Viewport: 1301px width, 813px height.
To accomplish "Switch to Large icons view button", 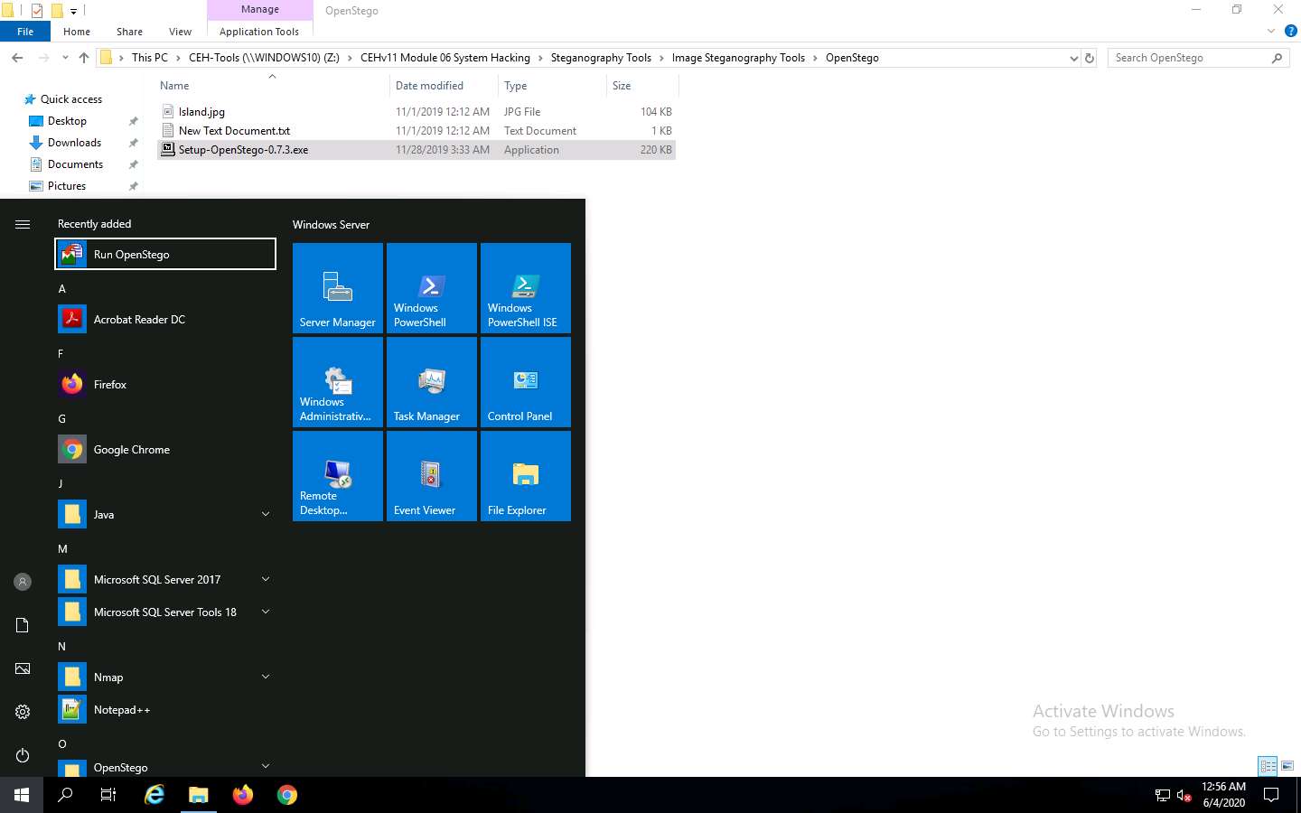I will pos(1287,766).
